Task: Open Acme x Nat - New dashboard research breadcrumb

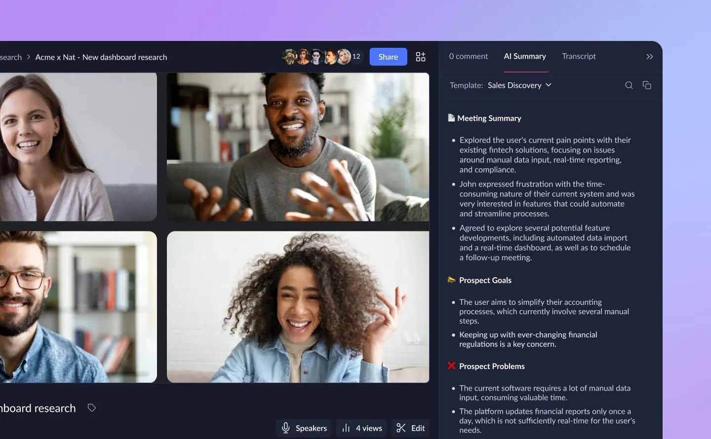Action: tap(101, 57)
